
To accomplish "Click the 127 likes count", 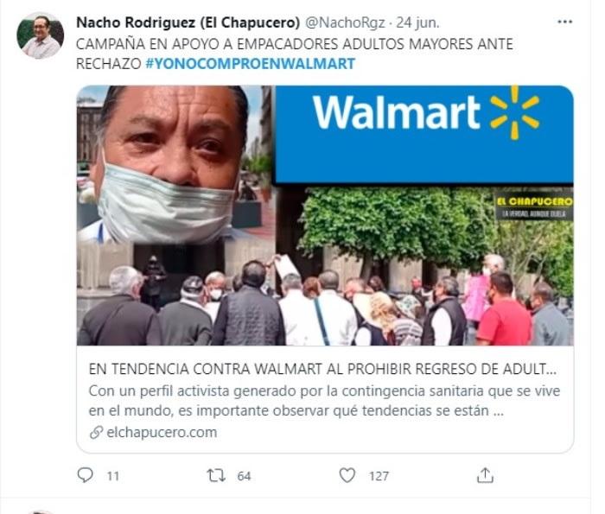I will click(x=379, y=476).
